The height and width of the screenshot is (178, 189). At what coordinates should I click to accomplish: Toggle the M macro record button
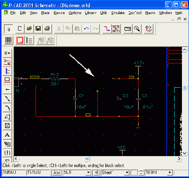[96, 173]
